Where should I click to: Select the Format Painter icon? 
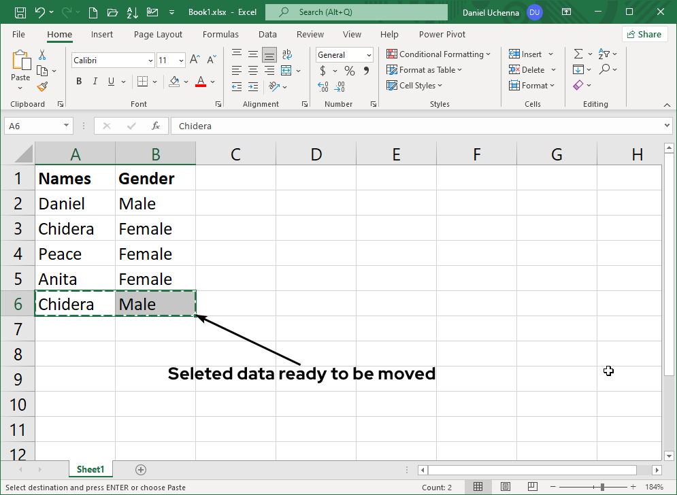click(x=40, y=86)
